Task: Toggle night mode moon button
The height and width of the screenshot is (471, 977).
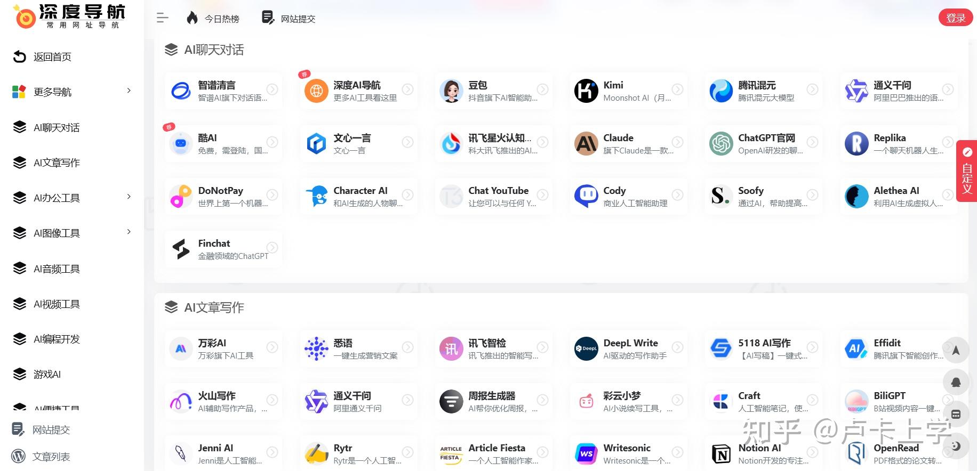Action: point(956,446)
